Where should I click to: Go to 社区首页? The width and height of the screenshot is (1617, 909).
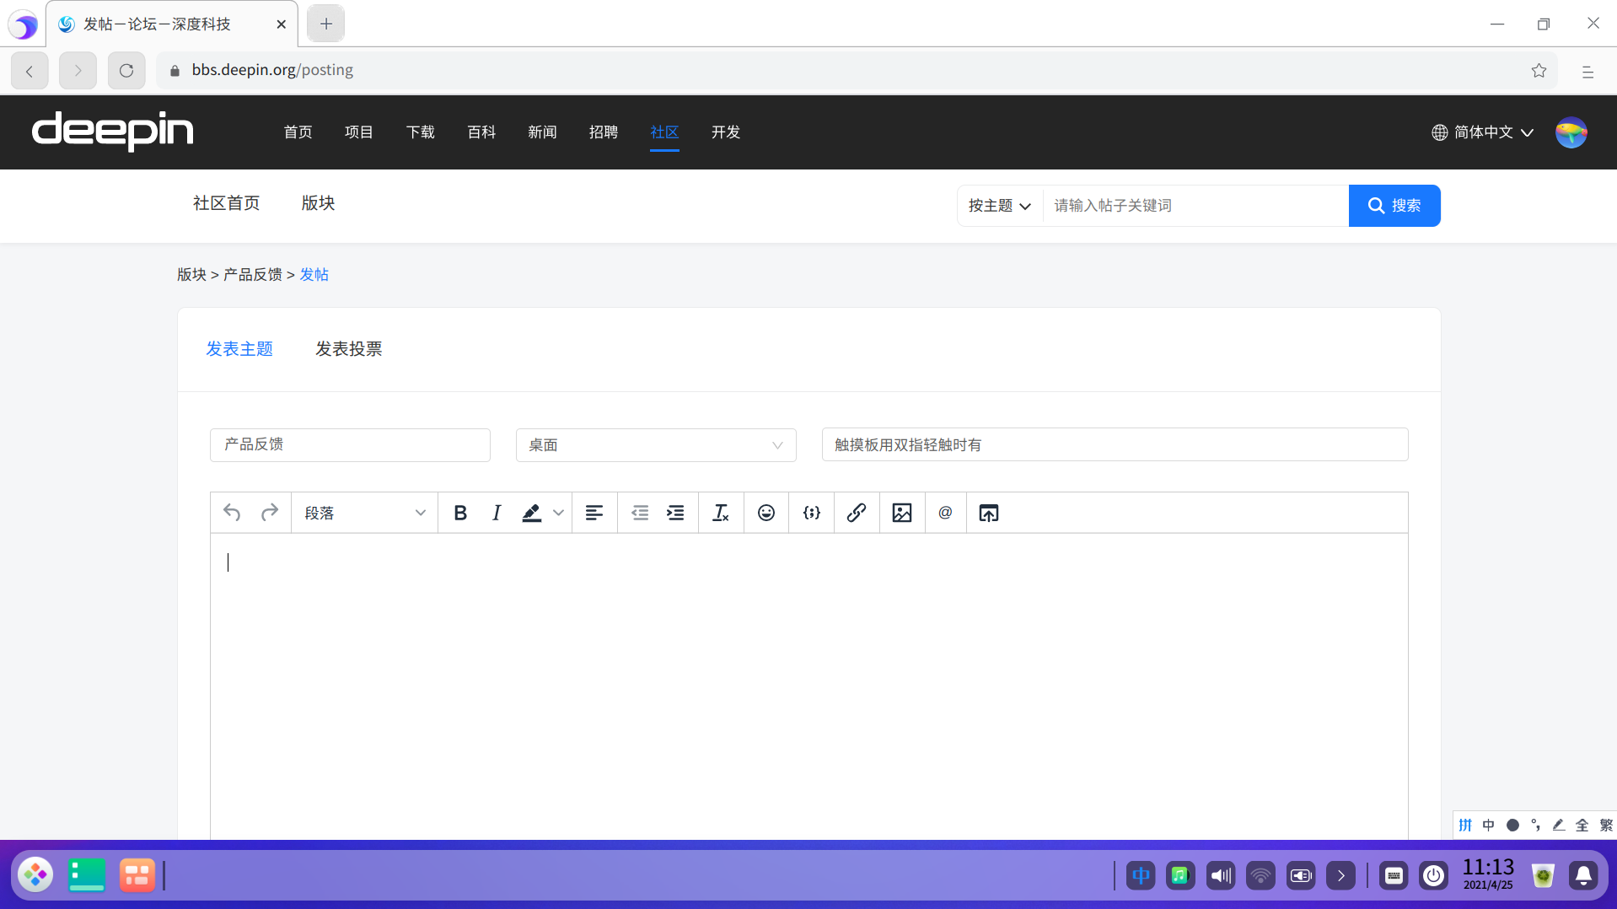(x=226, y=203)
